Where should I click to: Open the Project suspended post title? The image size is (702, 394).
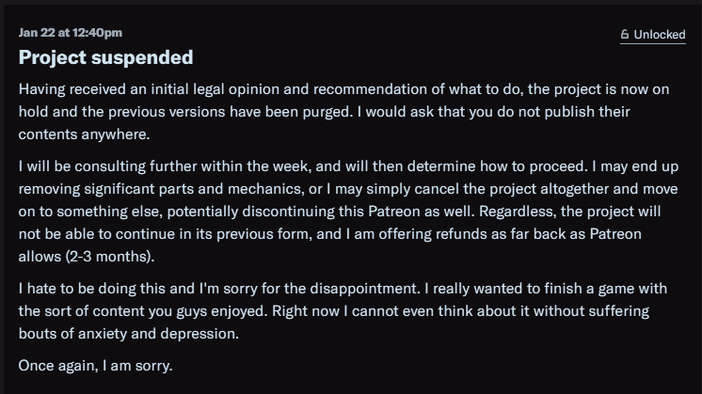click(x=105, y=57)
